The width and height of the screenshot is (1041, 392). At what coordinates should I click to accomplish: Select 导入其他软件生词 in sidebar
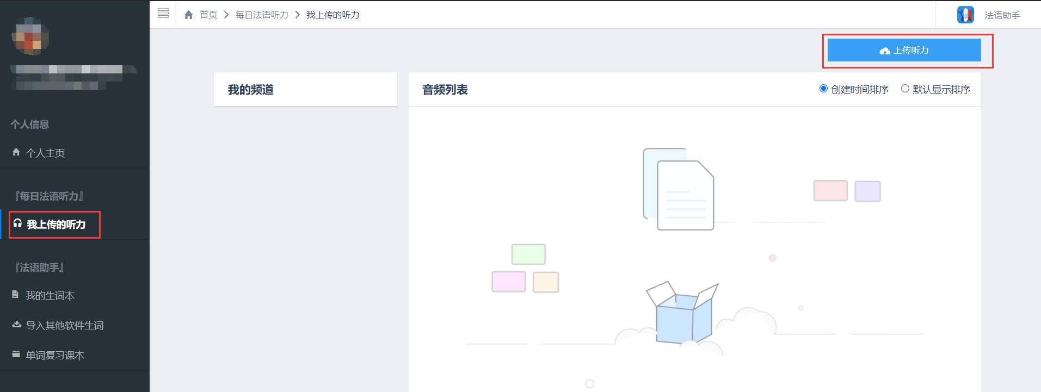[x=65, y=326]
